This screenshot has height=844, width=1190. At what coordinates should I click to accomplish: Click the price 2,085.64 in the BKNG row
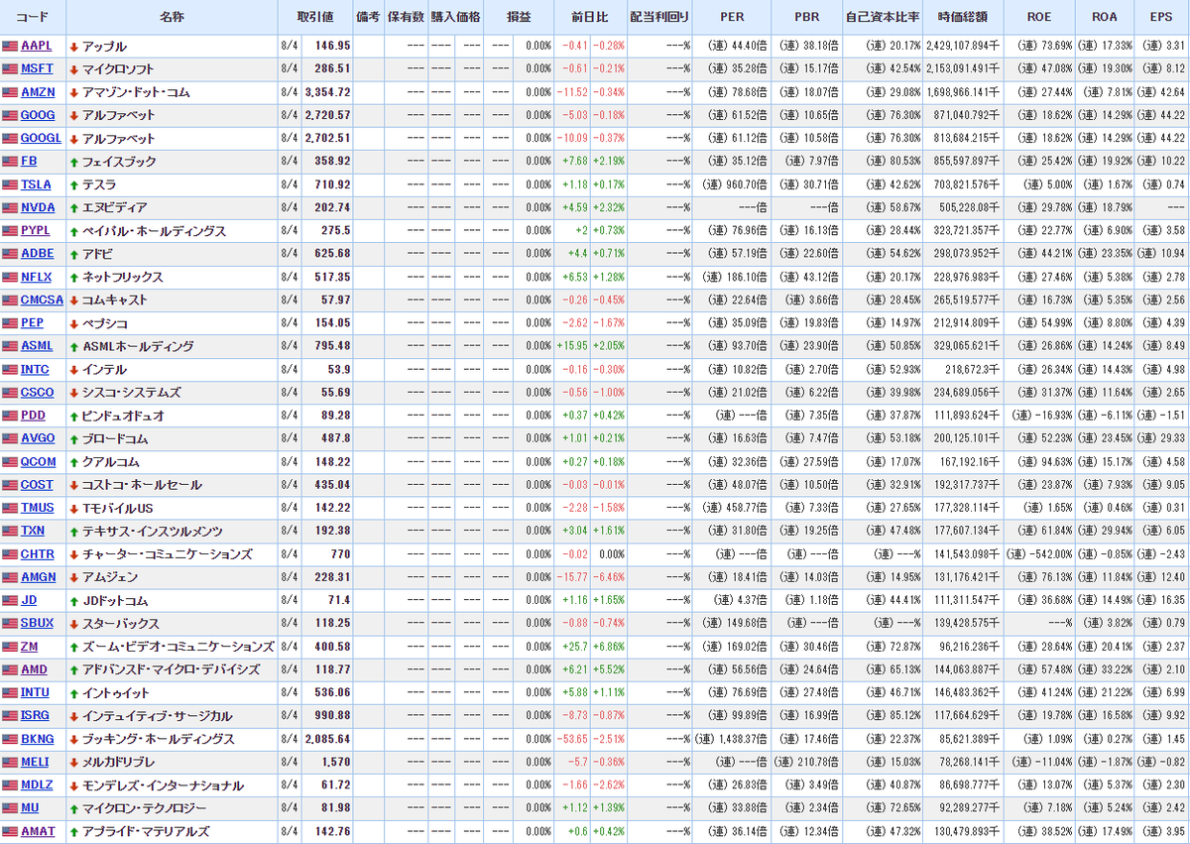[328, 739]
